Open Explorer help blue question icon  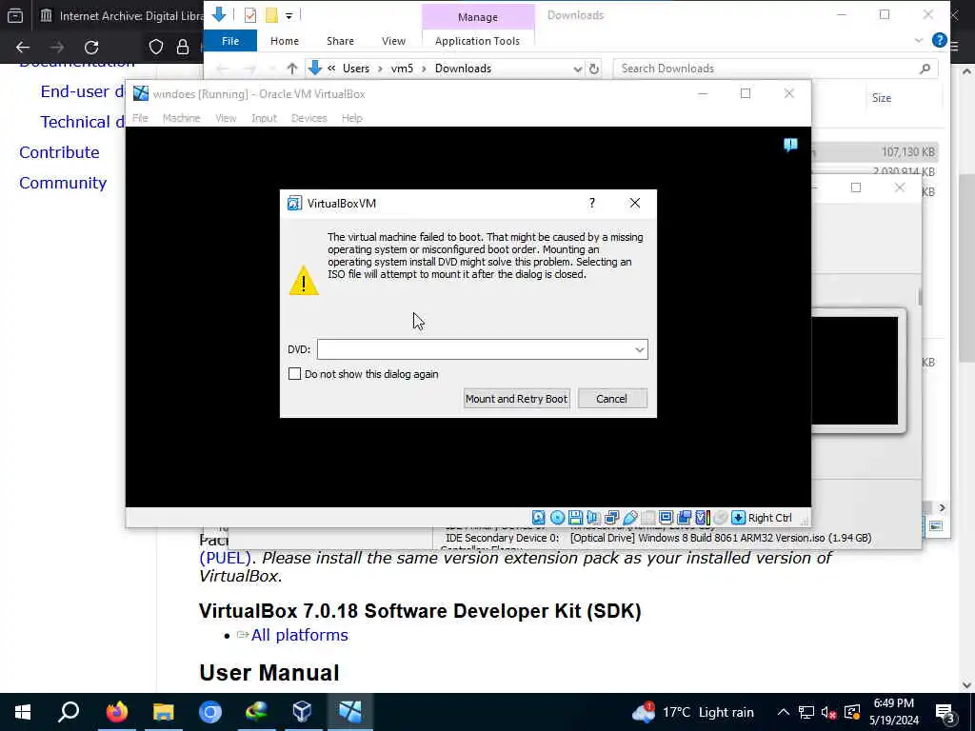point(940,40)
